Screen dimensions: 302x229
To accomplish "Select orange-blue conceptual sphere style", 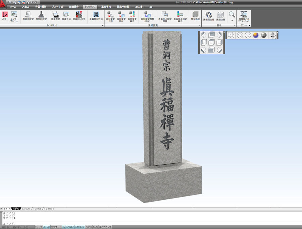I will 256,35.
